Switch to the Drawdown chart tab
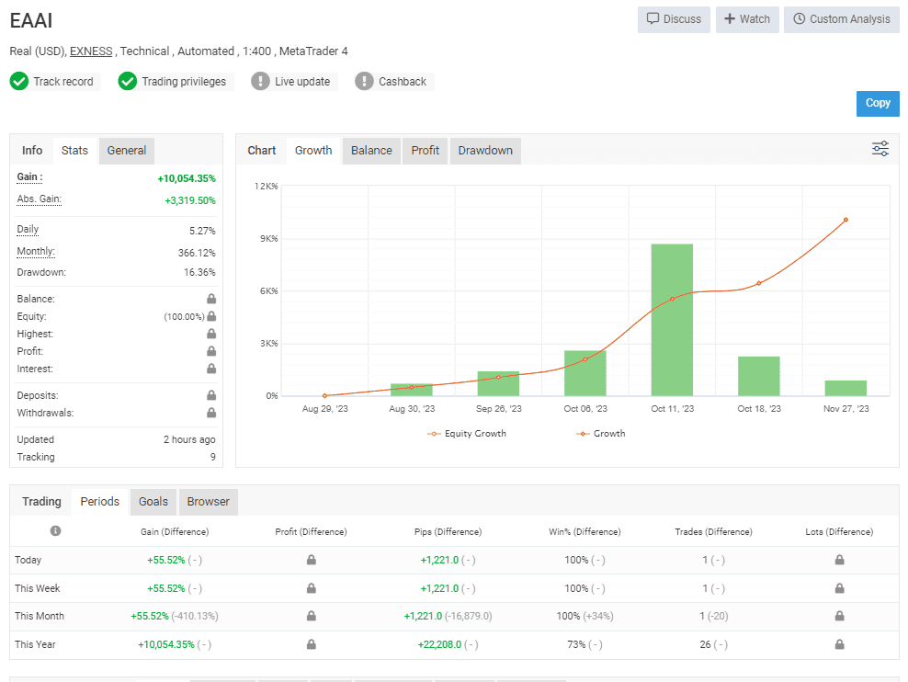This screenshot has width=908, height=682. click(x=485, y=151)
